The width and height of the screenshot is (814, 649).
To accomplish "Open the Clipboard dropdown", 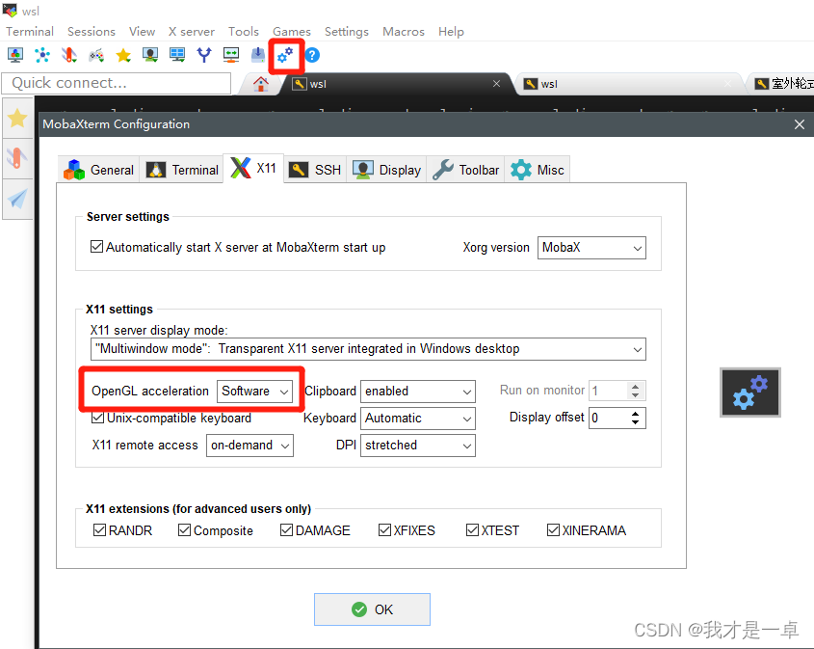I will point(418,392).
